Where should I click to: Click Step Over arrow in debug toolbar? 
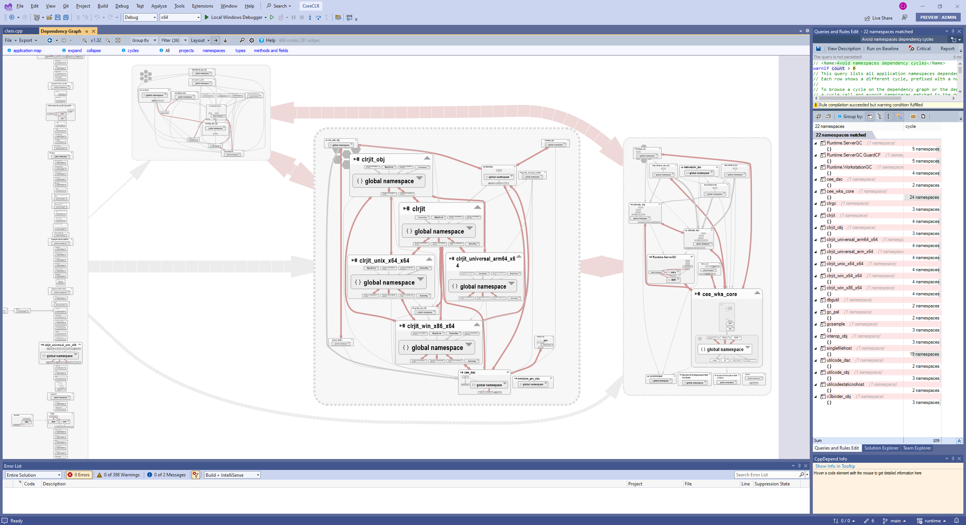point(318,17)
